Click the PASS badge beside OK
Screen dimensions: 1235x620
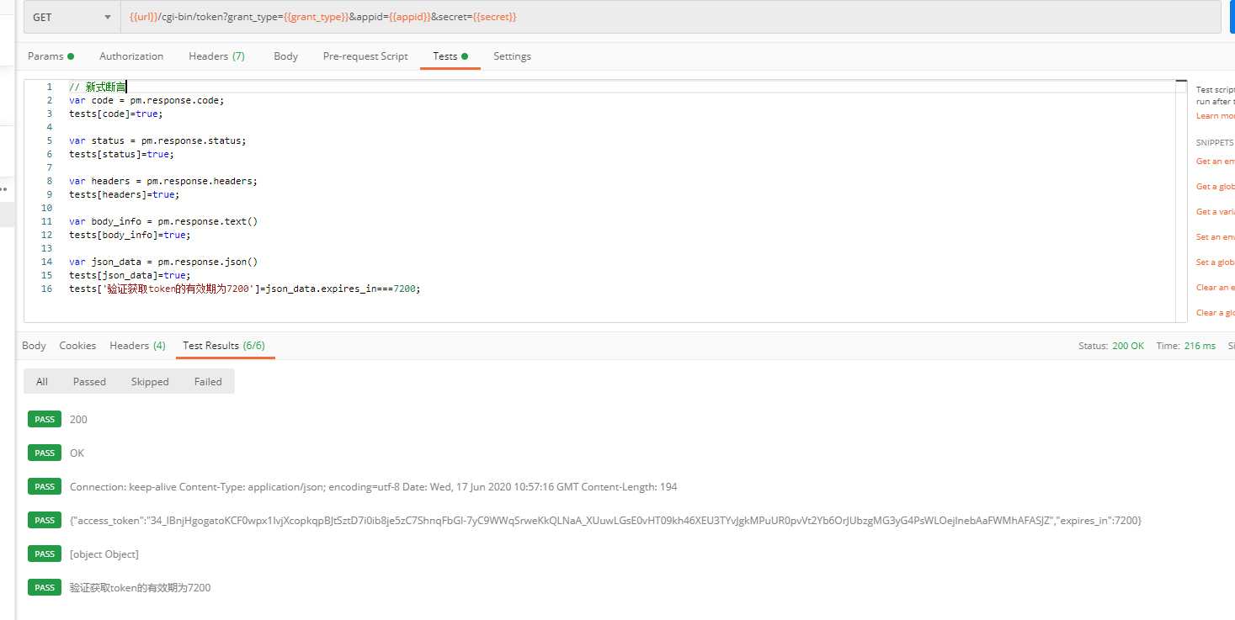[x=45, y=453]
